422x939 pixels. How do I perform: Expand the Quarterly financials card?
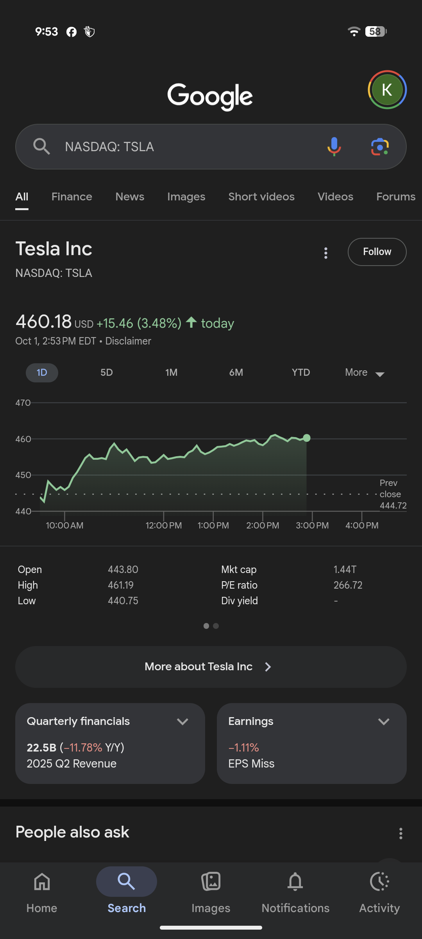[x=182, y=721]
